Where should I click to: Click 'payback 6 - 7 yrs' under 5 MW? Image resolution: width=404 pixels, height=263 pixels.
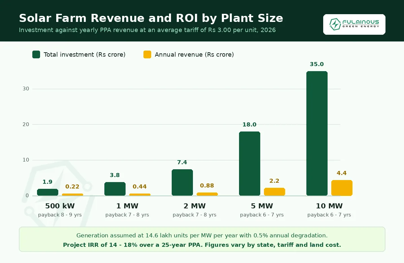(x=262, y=215)
